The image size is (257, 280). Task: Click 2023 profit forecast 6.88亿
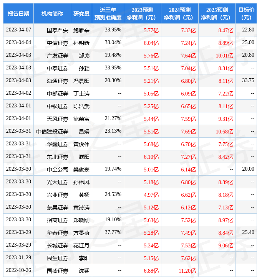pyautogui.click(x=151, y=271)
